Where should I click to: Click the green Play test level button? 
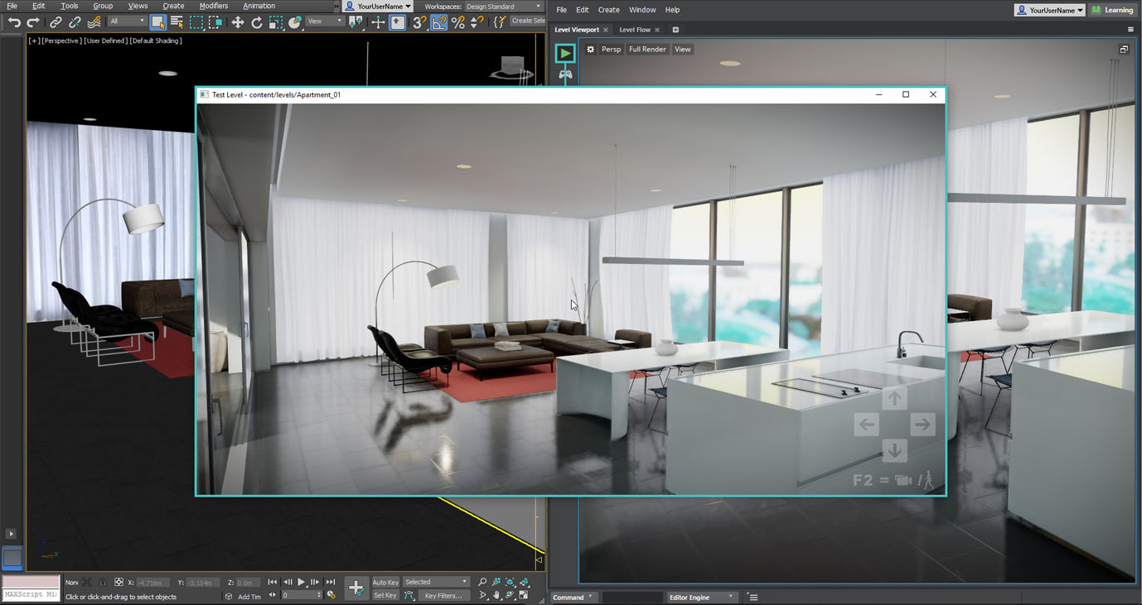(565, 53)
